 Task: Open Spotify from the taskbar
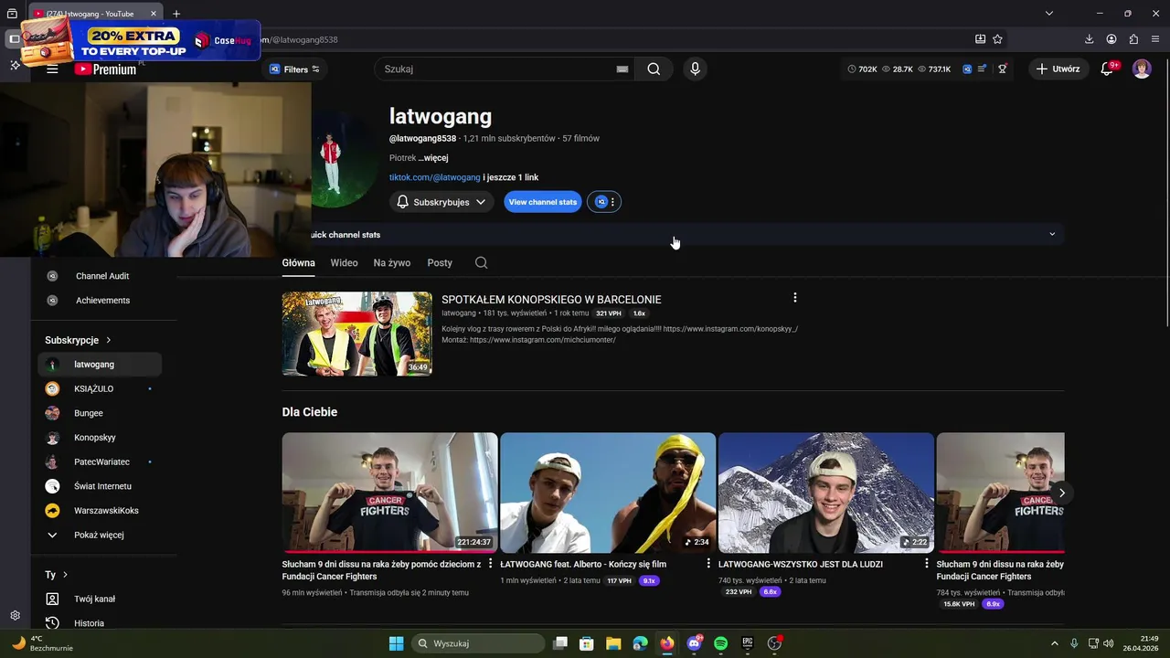click(720, 643)
